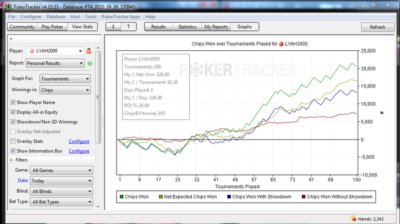
Task: Open the Tools menu
Action: pos(90,17)
